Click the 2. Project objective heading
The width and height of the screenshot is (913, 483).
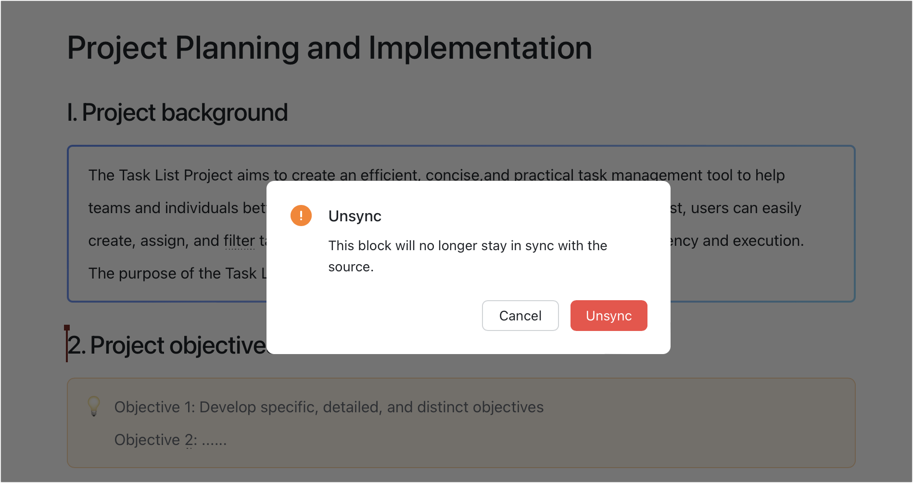pos(167,345)
